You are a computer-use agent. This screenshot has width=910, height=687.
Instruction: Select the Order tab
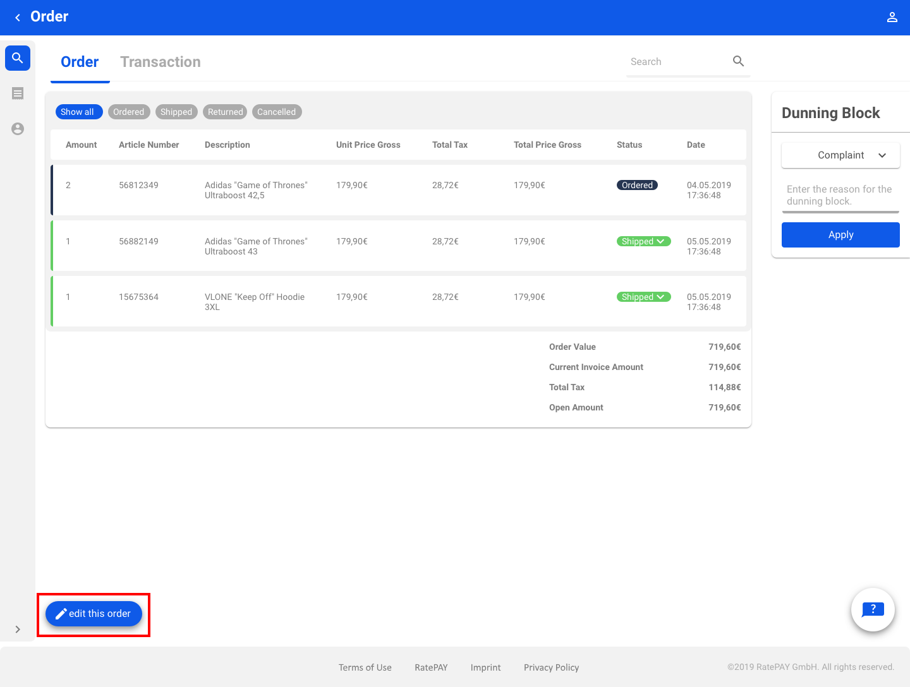pos(80,62)
